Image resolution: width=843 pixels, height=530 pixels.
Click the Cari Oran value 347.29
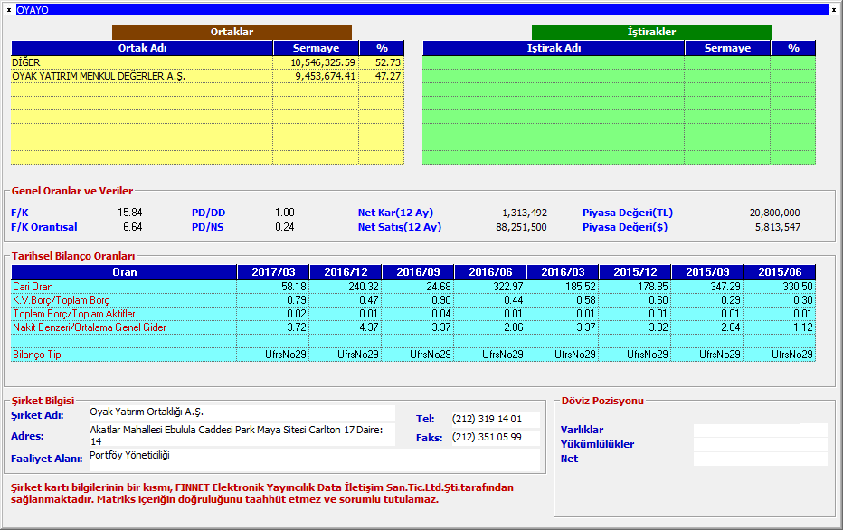click(725, 287)
